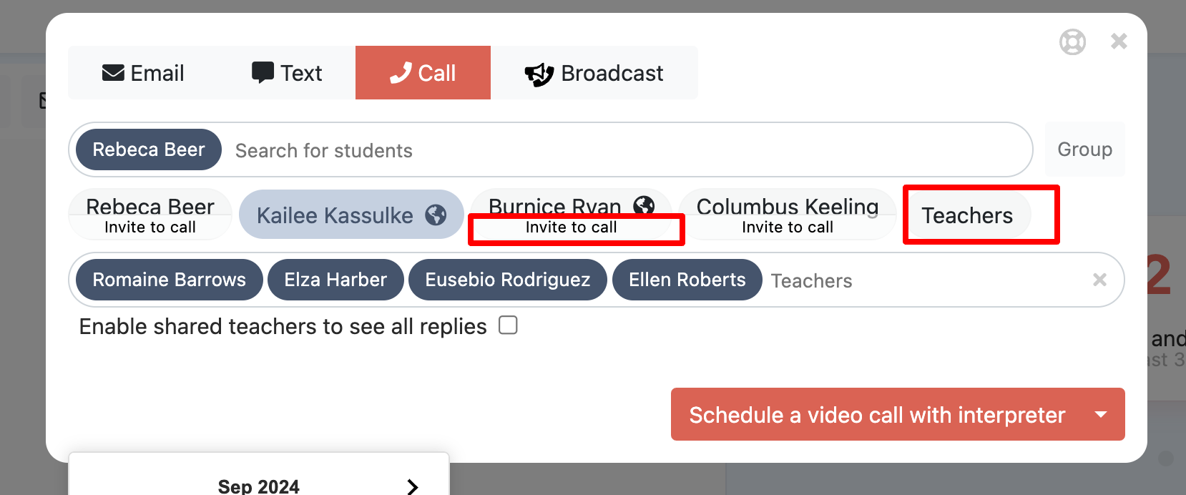Enable shared teachers to see all replies

tap(508, 325)
